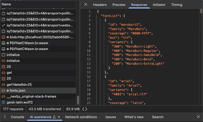Click the response pane vertical scrollbar
203x122 pixels.
(201, 11)
